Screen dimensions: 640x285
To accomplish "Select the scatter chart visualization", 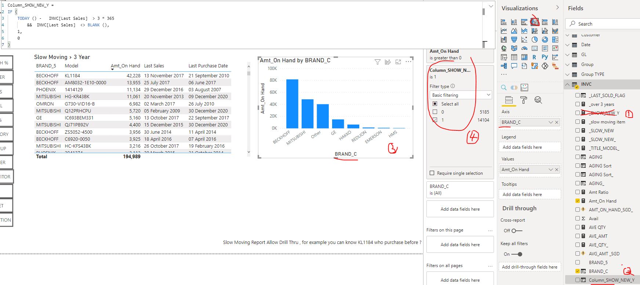I will (524, 40).
